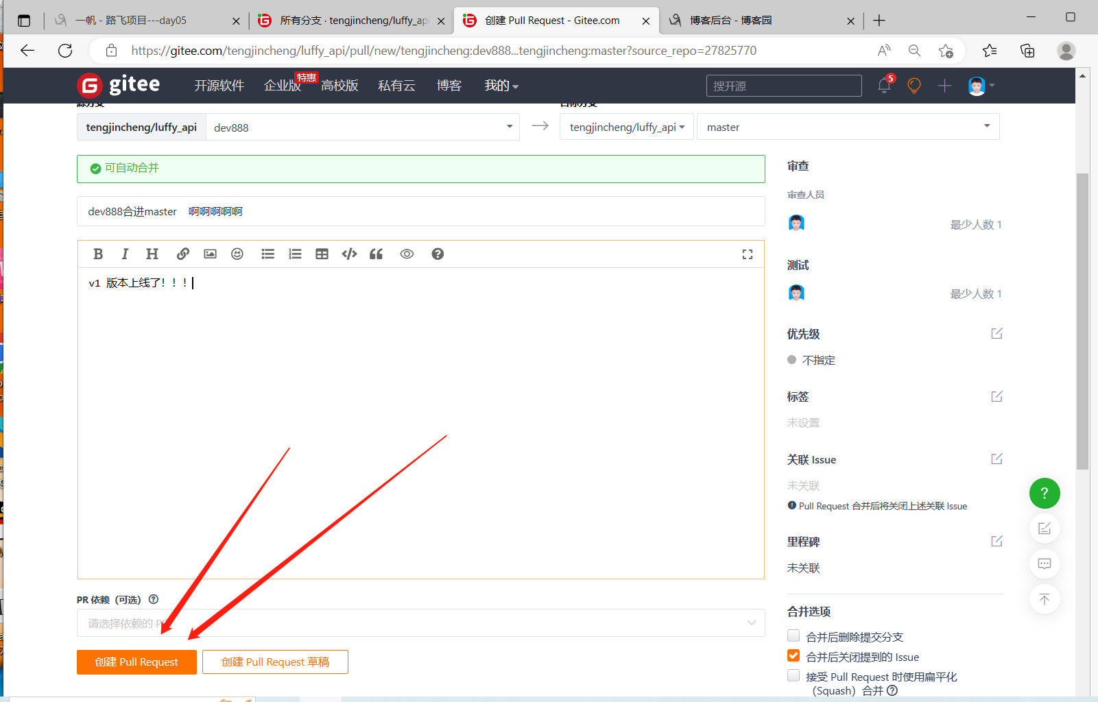This screenshot has width=1098, height=702.
Task: Go to Gitee home via the logo
Action: 118,86
